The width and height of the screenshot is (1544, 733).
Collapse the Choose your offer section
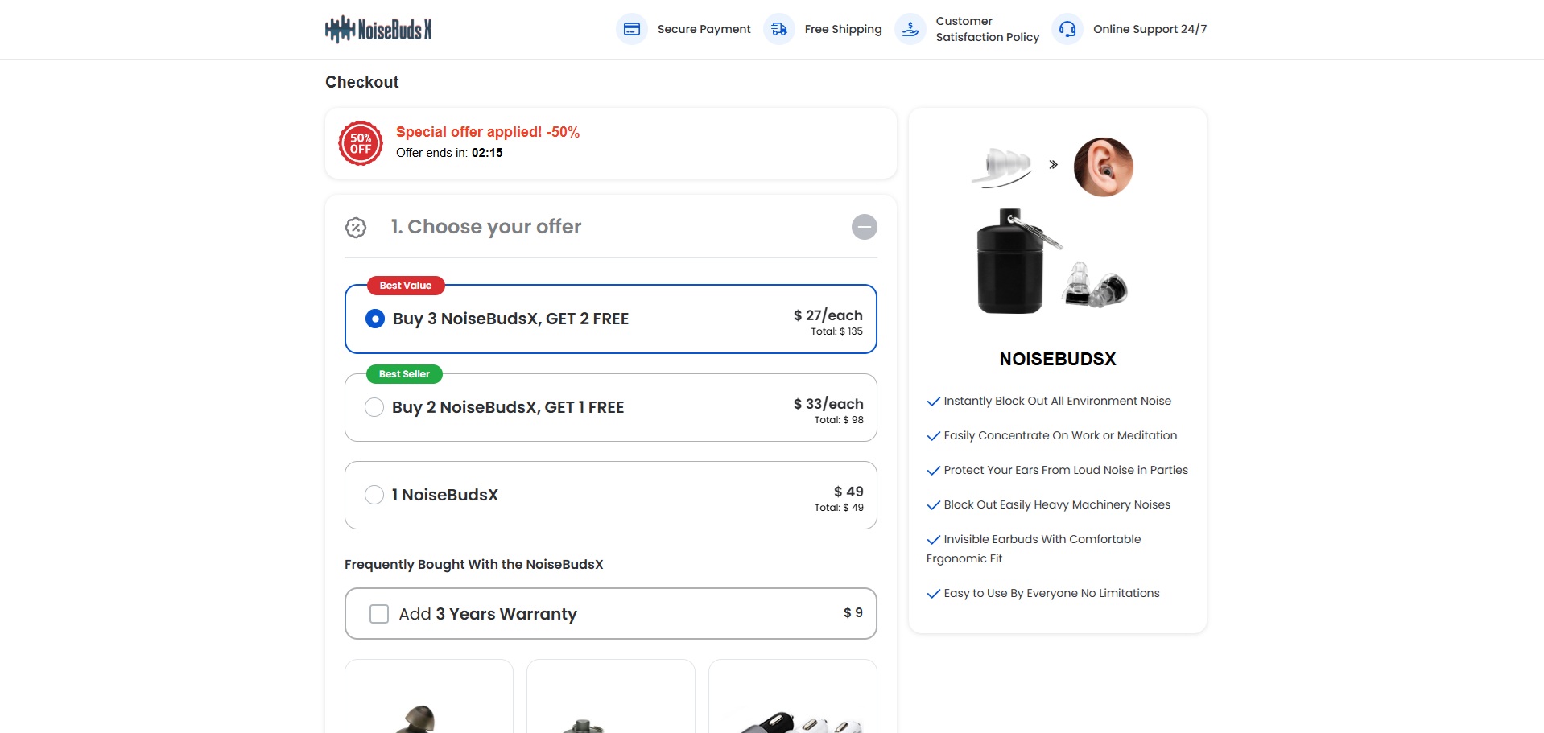tap(864, 227)
